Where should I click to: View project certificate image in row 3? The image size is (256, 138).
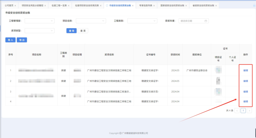218,92
